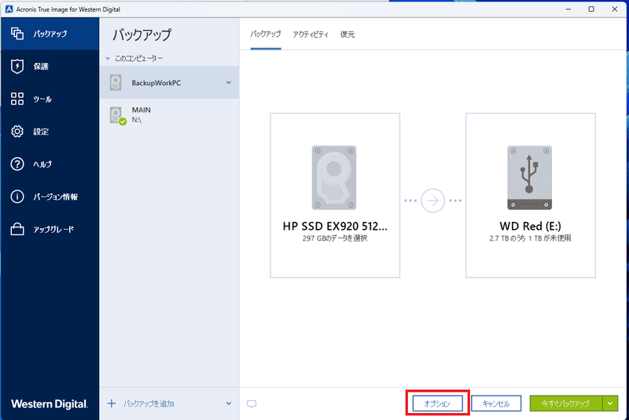
Task: Open the バックアップを追加 dropdown arrow
Action: 229,403
